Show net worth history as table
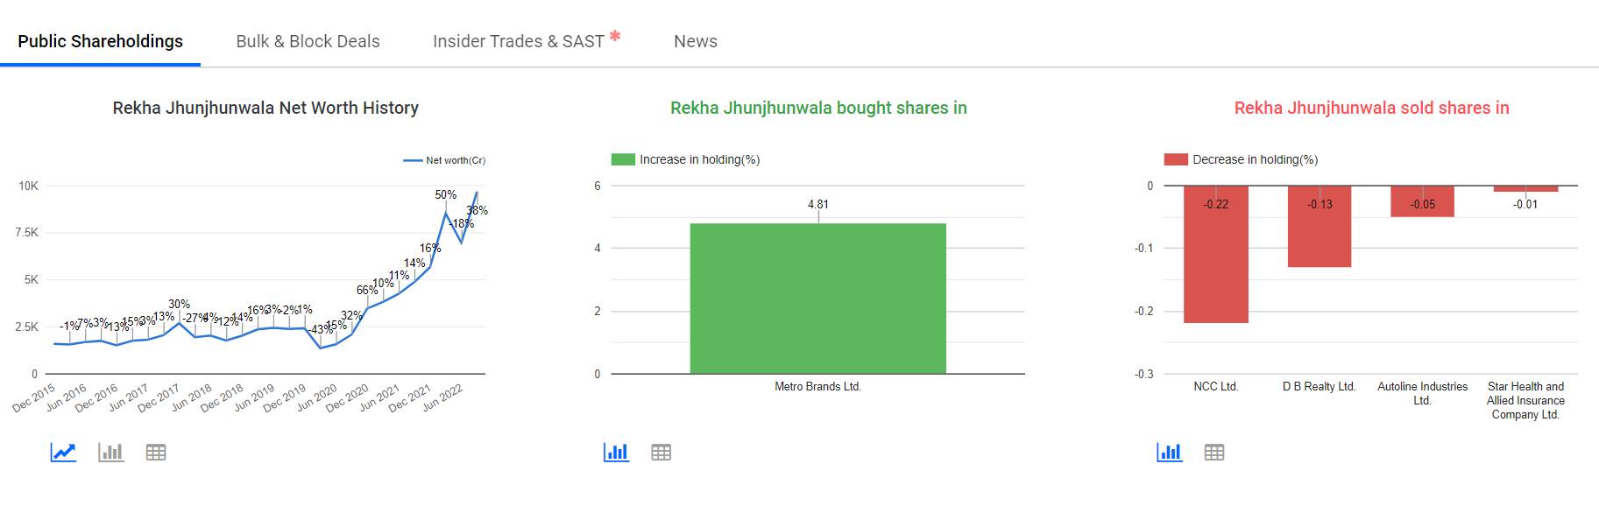The height and width of the screenshot is (506, 1599). click(x=156, y=453)
